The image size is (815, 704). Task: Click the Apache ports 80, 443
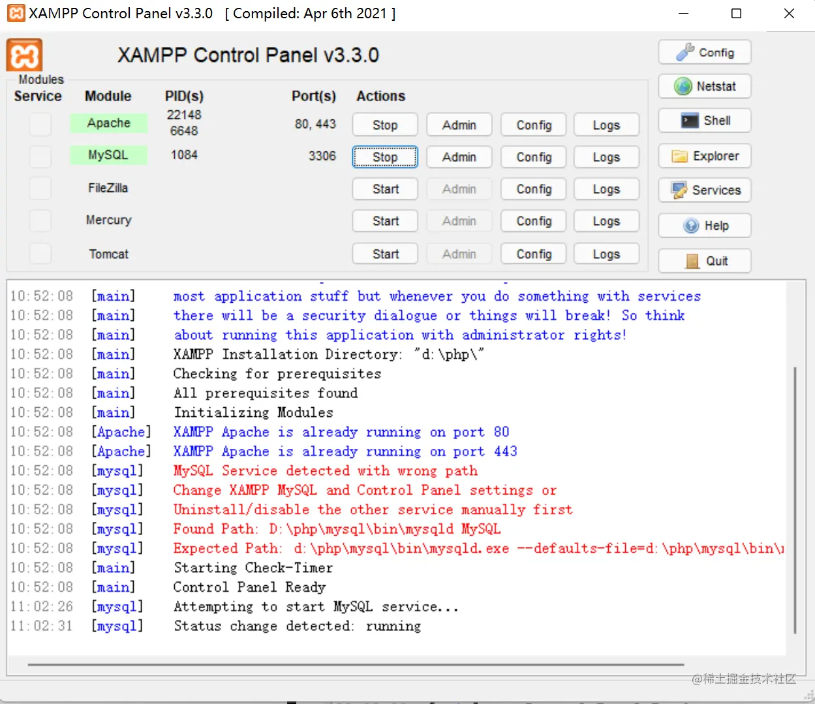[315, 124]
